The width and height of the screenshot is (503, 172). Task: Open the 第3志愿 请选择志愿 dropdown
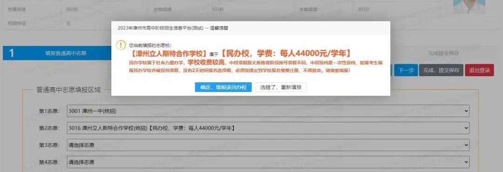268,145
